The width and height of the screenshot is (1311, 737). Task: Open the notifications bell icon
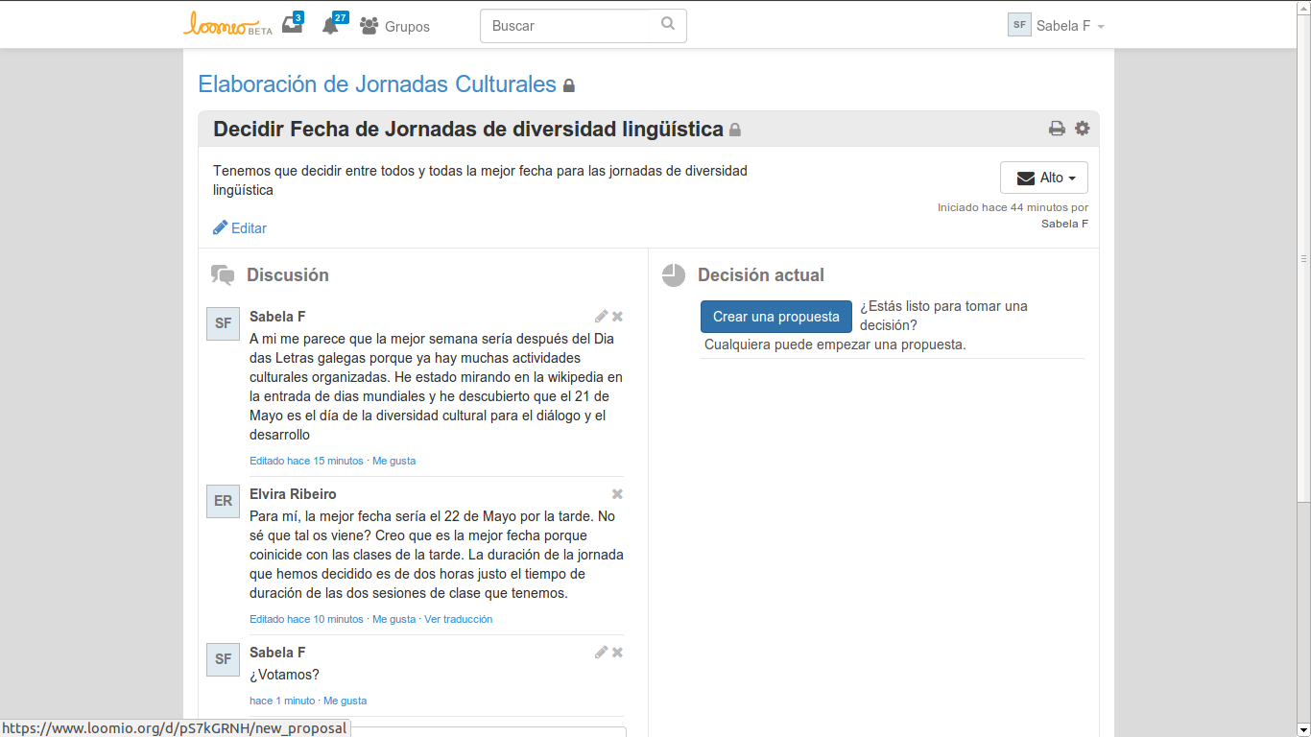(331, 26)
